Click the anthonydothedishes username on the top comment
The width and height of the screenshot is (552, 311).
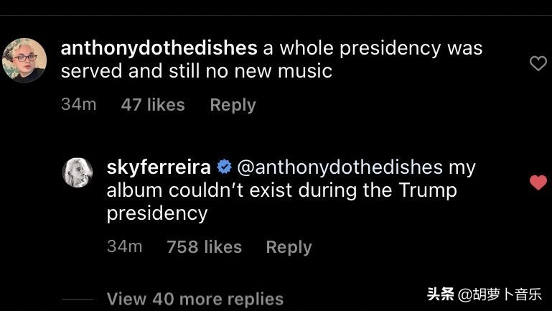coord(159,48)
